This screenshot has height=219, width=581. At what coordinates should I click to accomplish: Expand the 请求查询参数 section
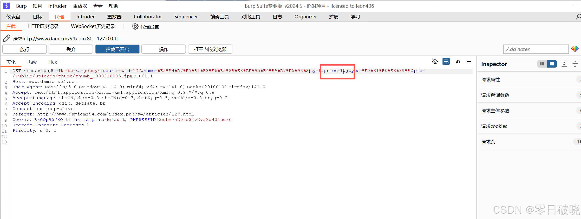click(529, 95)
